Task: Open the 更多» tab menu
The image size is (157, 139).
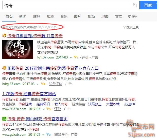Action: (x=132, y=16)
